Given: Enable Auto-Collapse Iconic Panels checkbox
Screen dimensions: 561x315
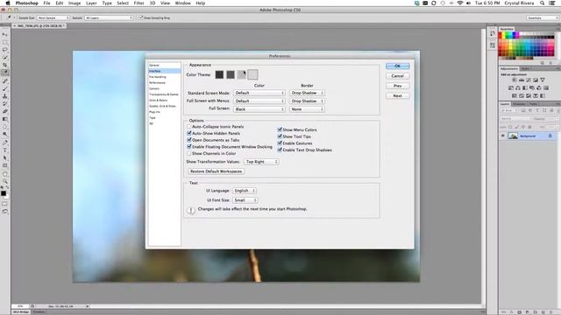Looking at the screenshot, I should pyautogui.click(x=189, y=126).
